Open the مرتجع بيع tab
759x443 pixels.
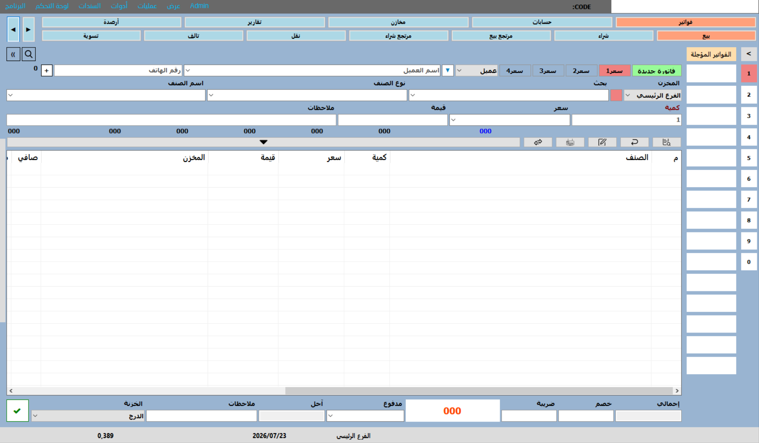pyautogui.click(x=501, y=36)
